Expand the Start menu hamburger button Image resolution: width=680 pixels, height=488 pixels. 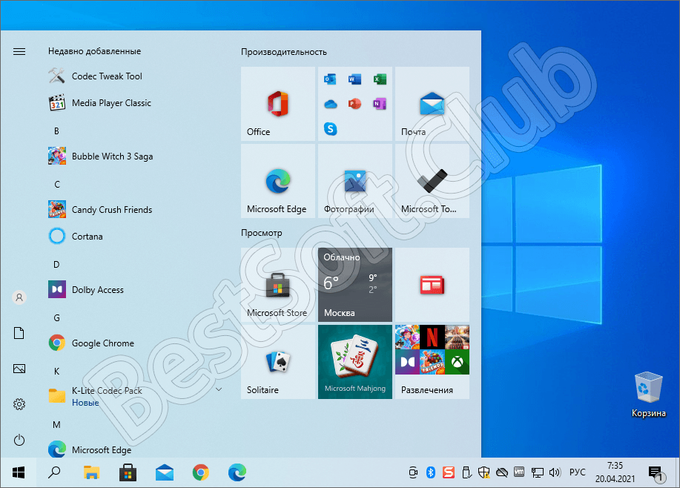tap(19, 52)
